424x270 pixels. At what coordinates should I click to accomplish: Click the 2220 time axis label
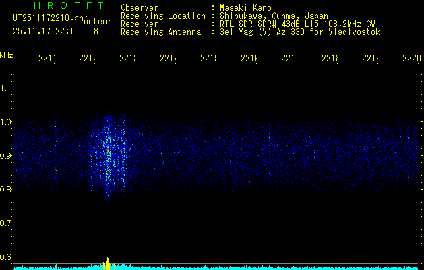click(x=412, y=58)
